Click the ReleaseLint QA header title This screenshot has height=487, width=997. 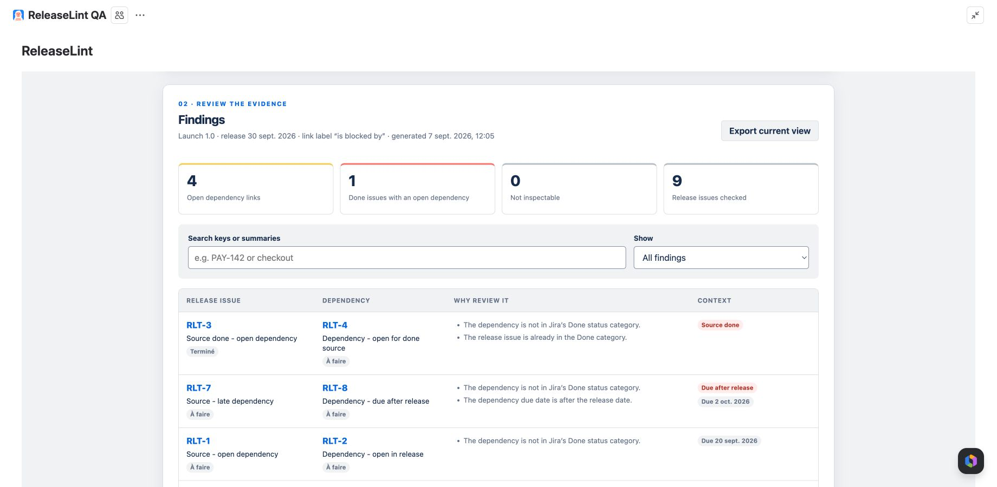(67, 15)
